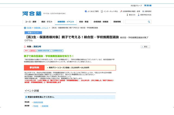This screenshot has height=115, width=174.
Task: Click the 参加特典 red label
Action: 34,68
